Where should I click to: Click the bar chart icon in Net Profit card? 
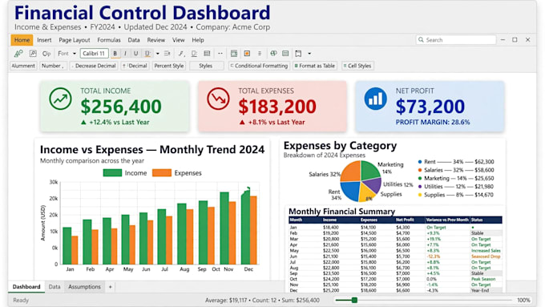tap(376, 99)
